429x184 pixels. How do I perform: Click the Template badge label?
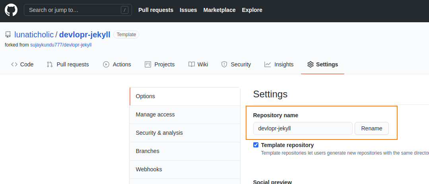[126, 35]
